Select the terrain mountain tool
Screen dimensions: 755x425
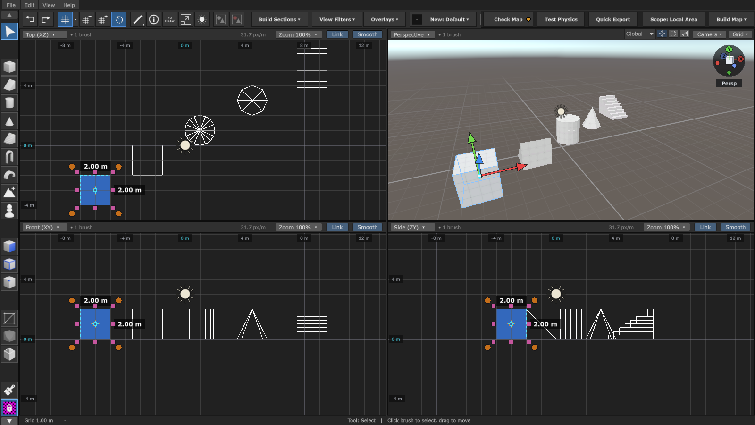coord(9,193)
